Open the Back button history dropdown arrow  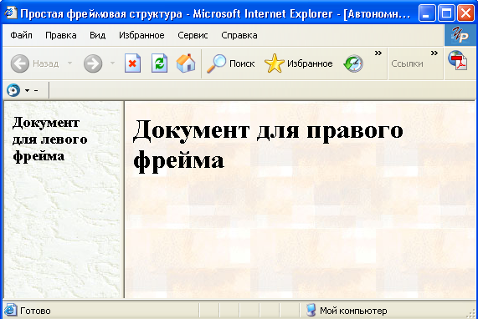pyautogui.click(x=69, y=63)
